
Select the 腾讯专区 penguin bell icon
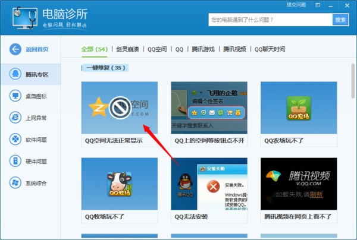(x=15, y=74)
